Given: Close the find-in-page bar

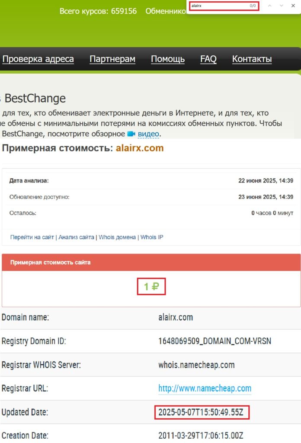Looking at the screenshot, I should (x=293, y=6).
